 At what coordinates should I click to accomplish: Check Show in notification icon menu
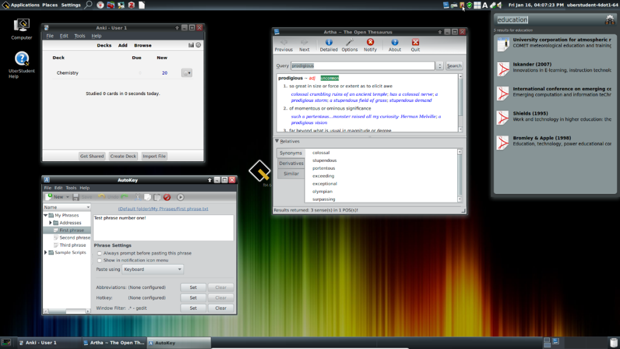click(x=99, y=261)
